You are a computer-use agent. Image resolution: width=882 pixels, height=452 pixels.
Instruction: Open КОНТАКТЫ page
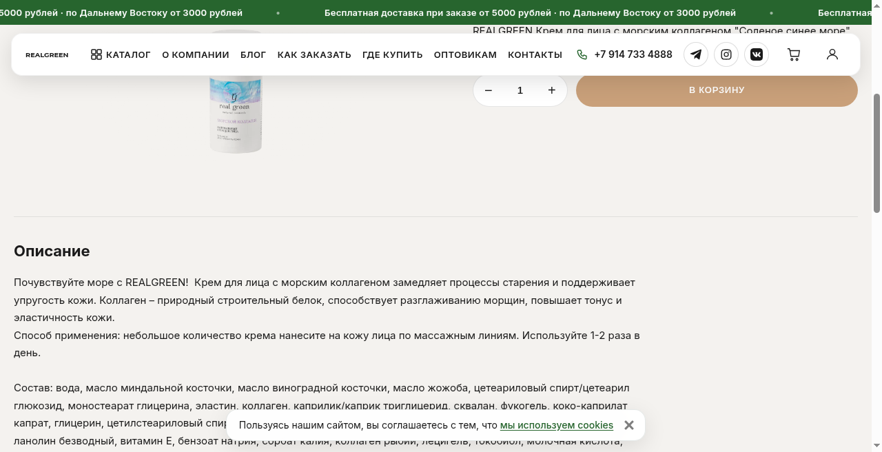pyautogui.click(x=535, y=54)
